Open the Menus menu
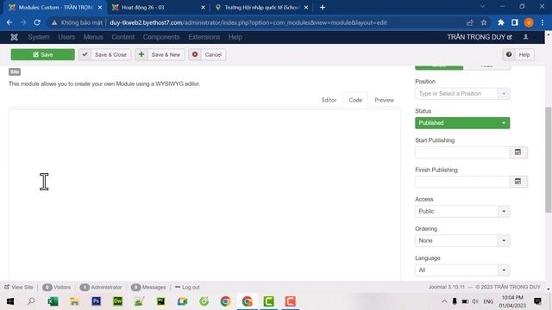This screenshot has width=552, height=310. pyautogui.click(x=93, y=37)
